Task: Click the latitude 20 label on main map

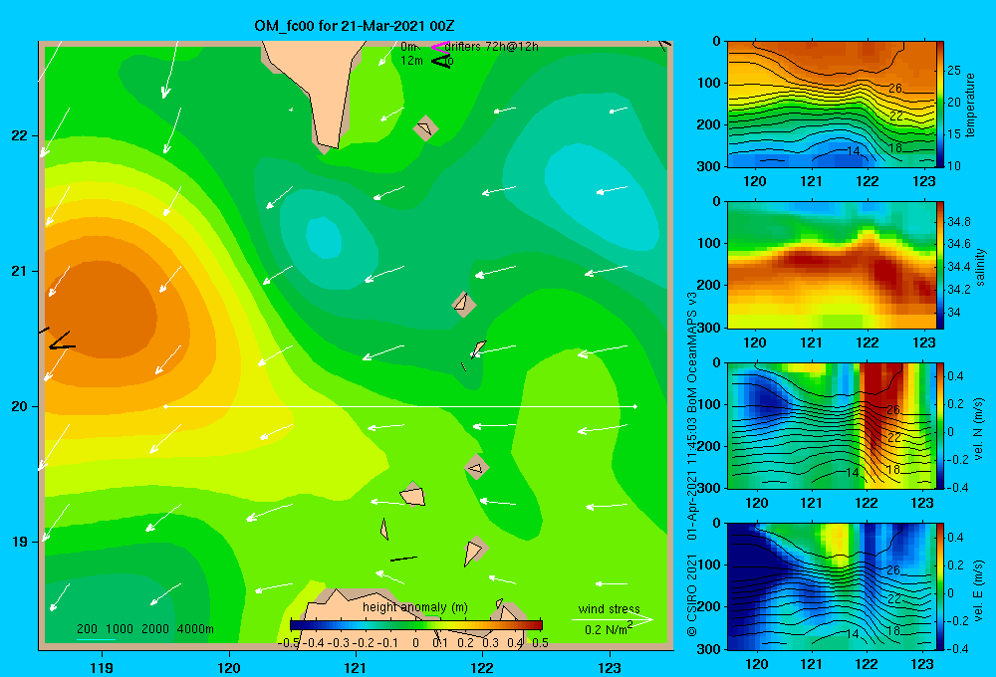Action: click(19, 406)
